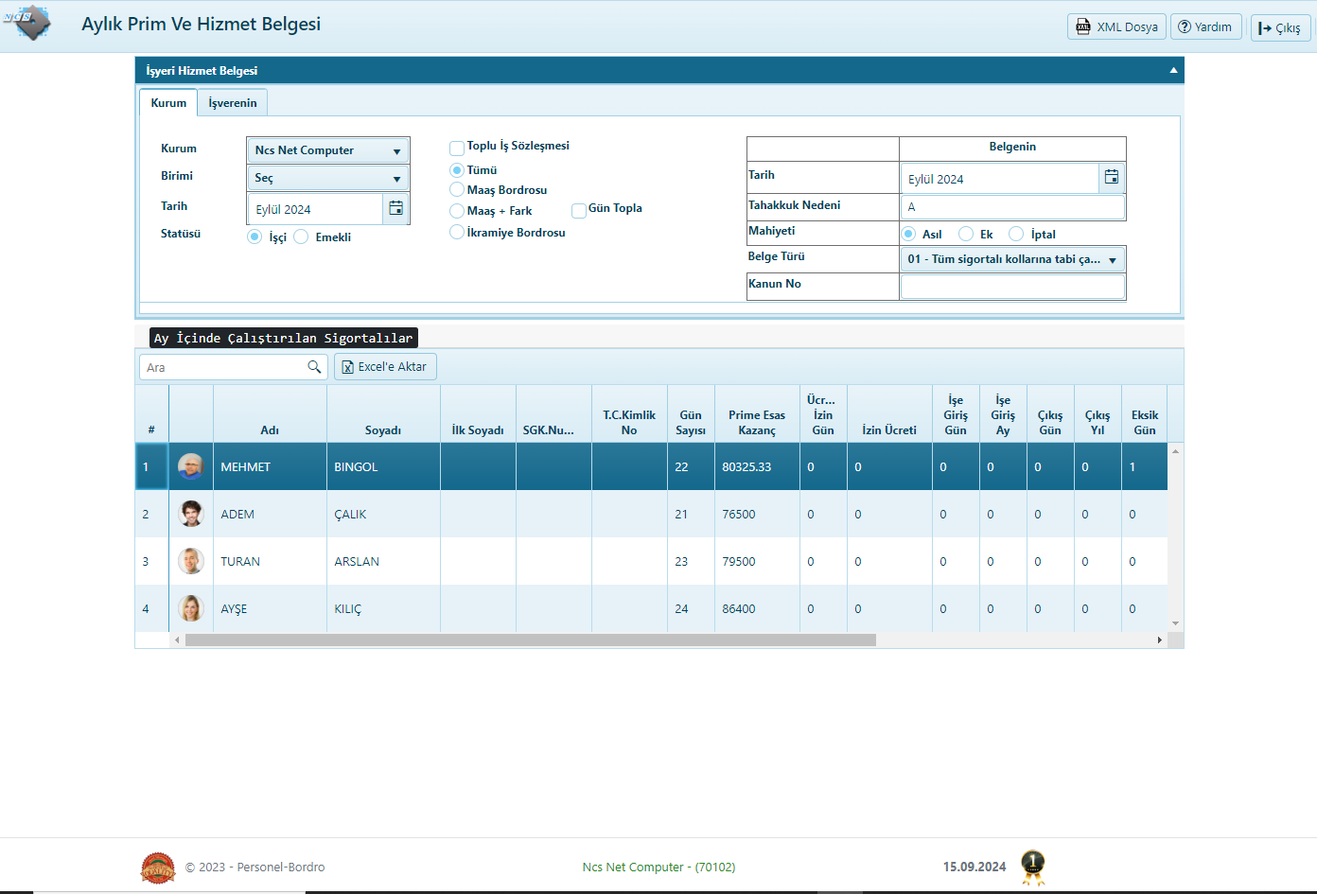Click the footer guarantee seal badge
The width and height of the screenshot is (1317, 894).
158,868
